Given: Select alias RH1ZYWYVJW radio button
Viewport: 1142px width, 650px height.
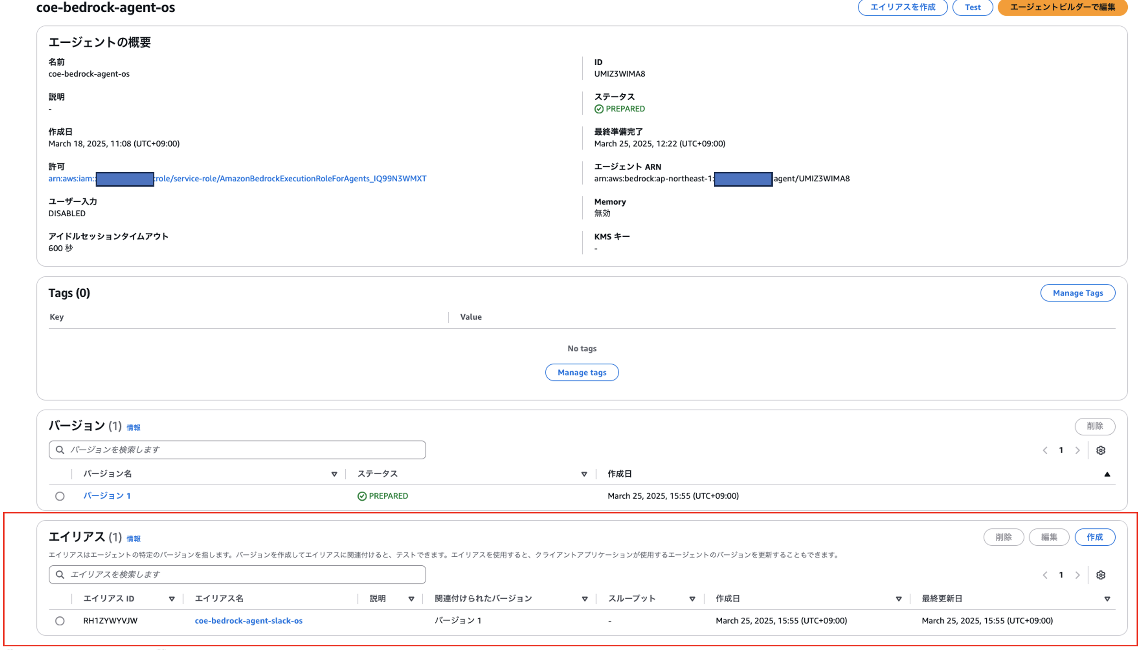Looking at the screenshot, I should pos(60,621).
